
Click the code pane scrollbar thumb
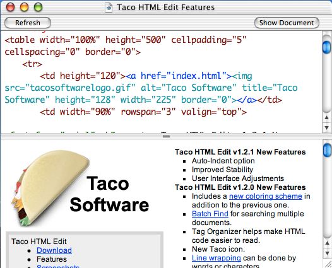point(327,47)
